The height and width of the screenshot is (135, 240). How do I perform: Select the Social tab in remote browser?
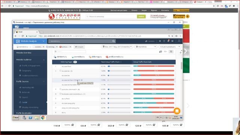pyautogui.click(x=27, y=32)
